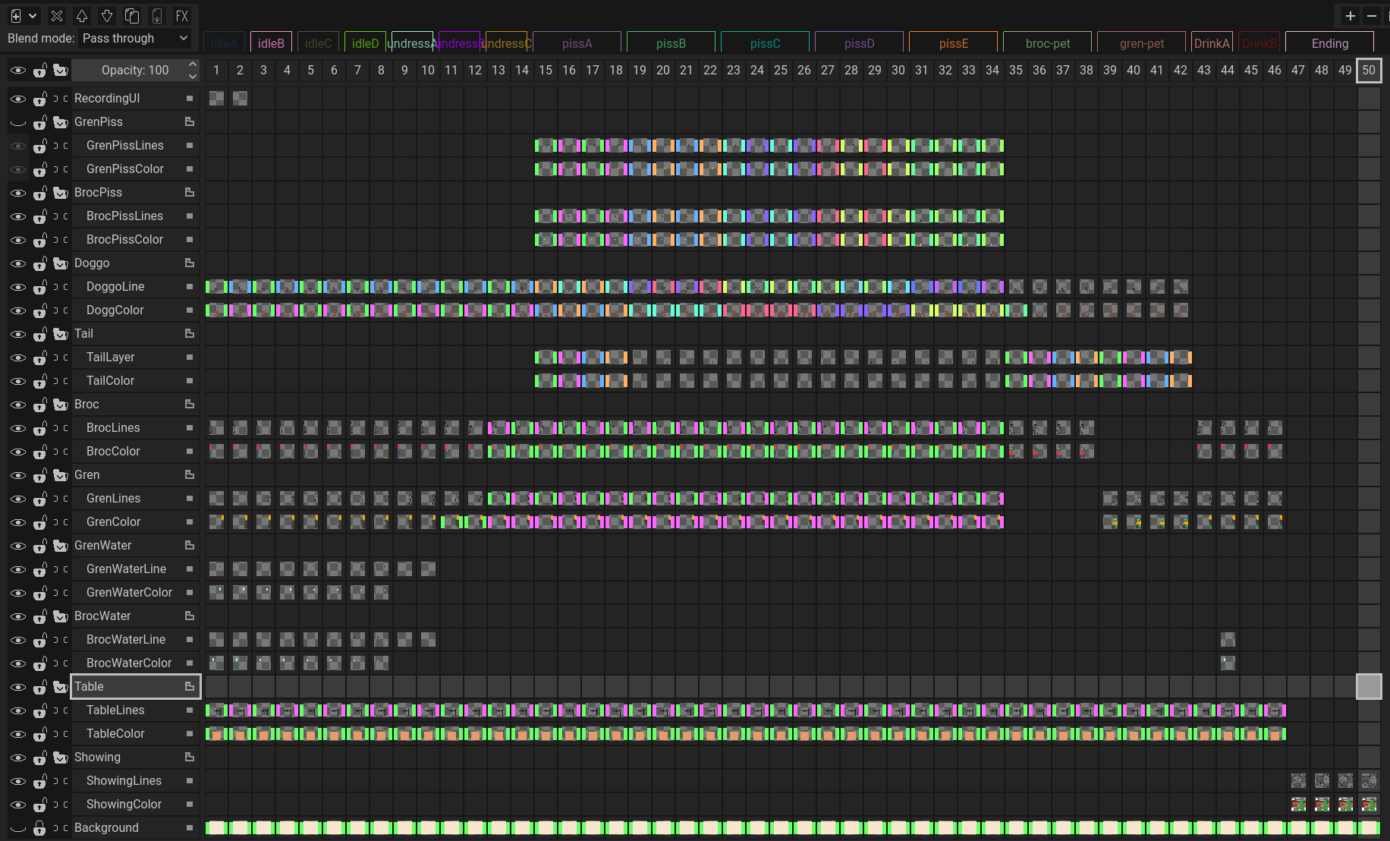Collapse the Tail group folder

(61, 334)
